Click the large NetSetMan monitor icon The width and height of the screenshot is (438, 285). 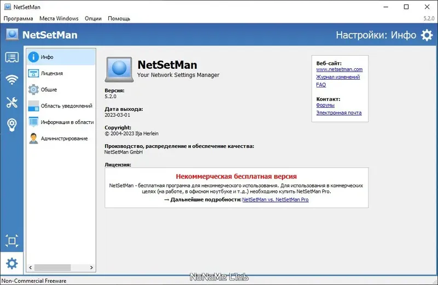(119, 69)
